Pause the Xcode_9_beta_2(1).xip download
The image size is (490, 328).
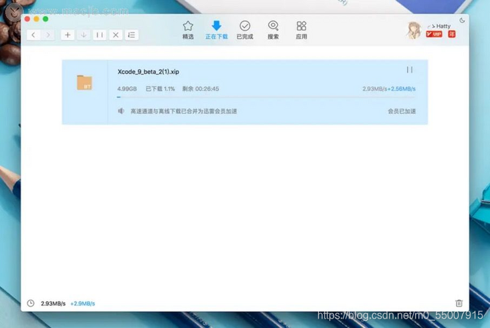coord(410,70)
